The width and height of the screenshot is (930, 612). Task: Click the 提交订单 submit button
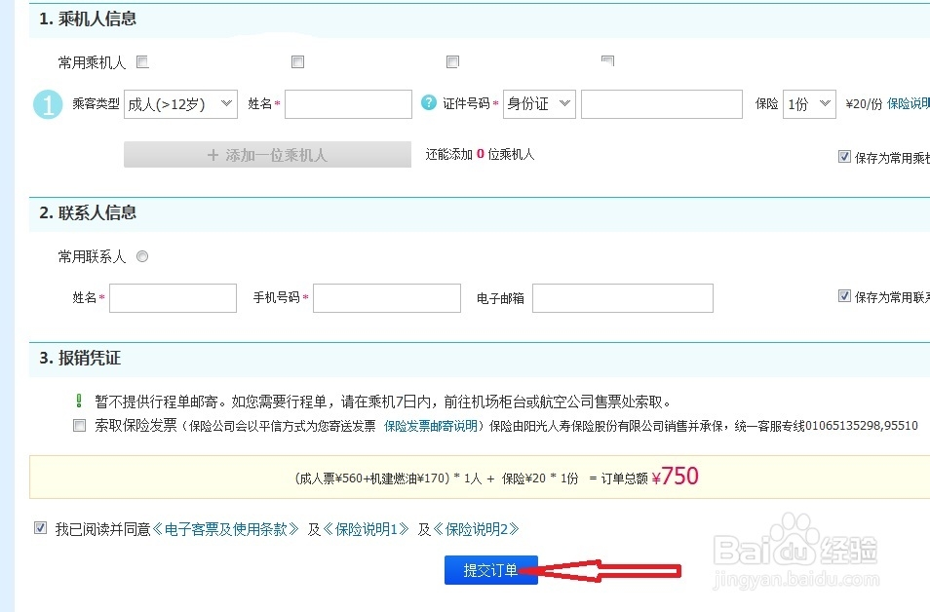tap(491, 570)
